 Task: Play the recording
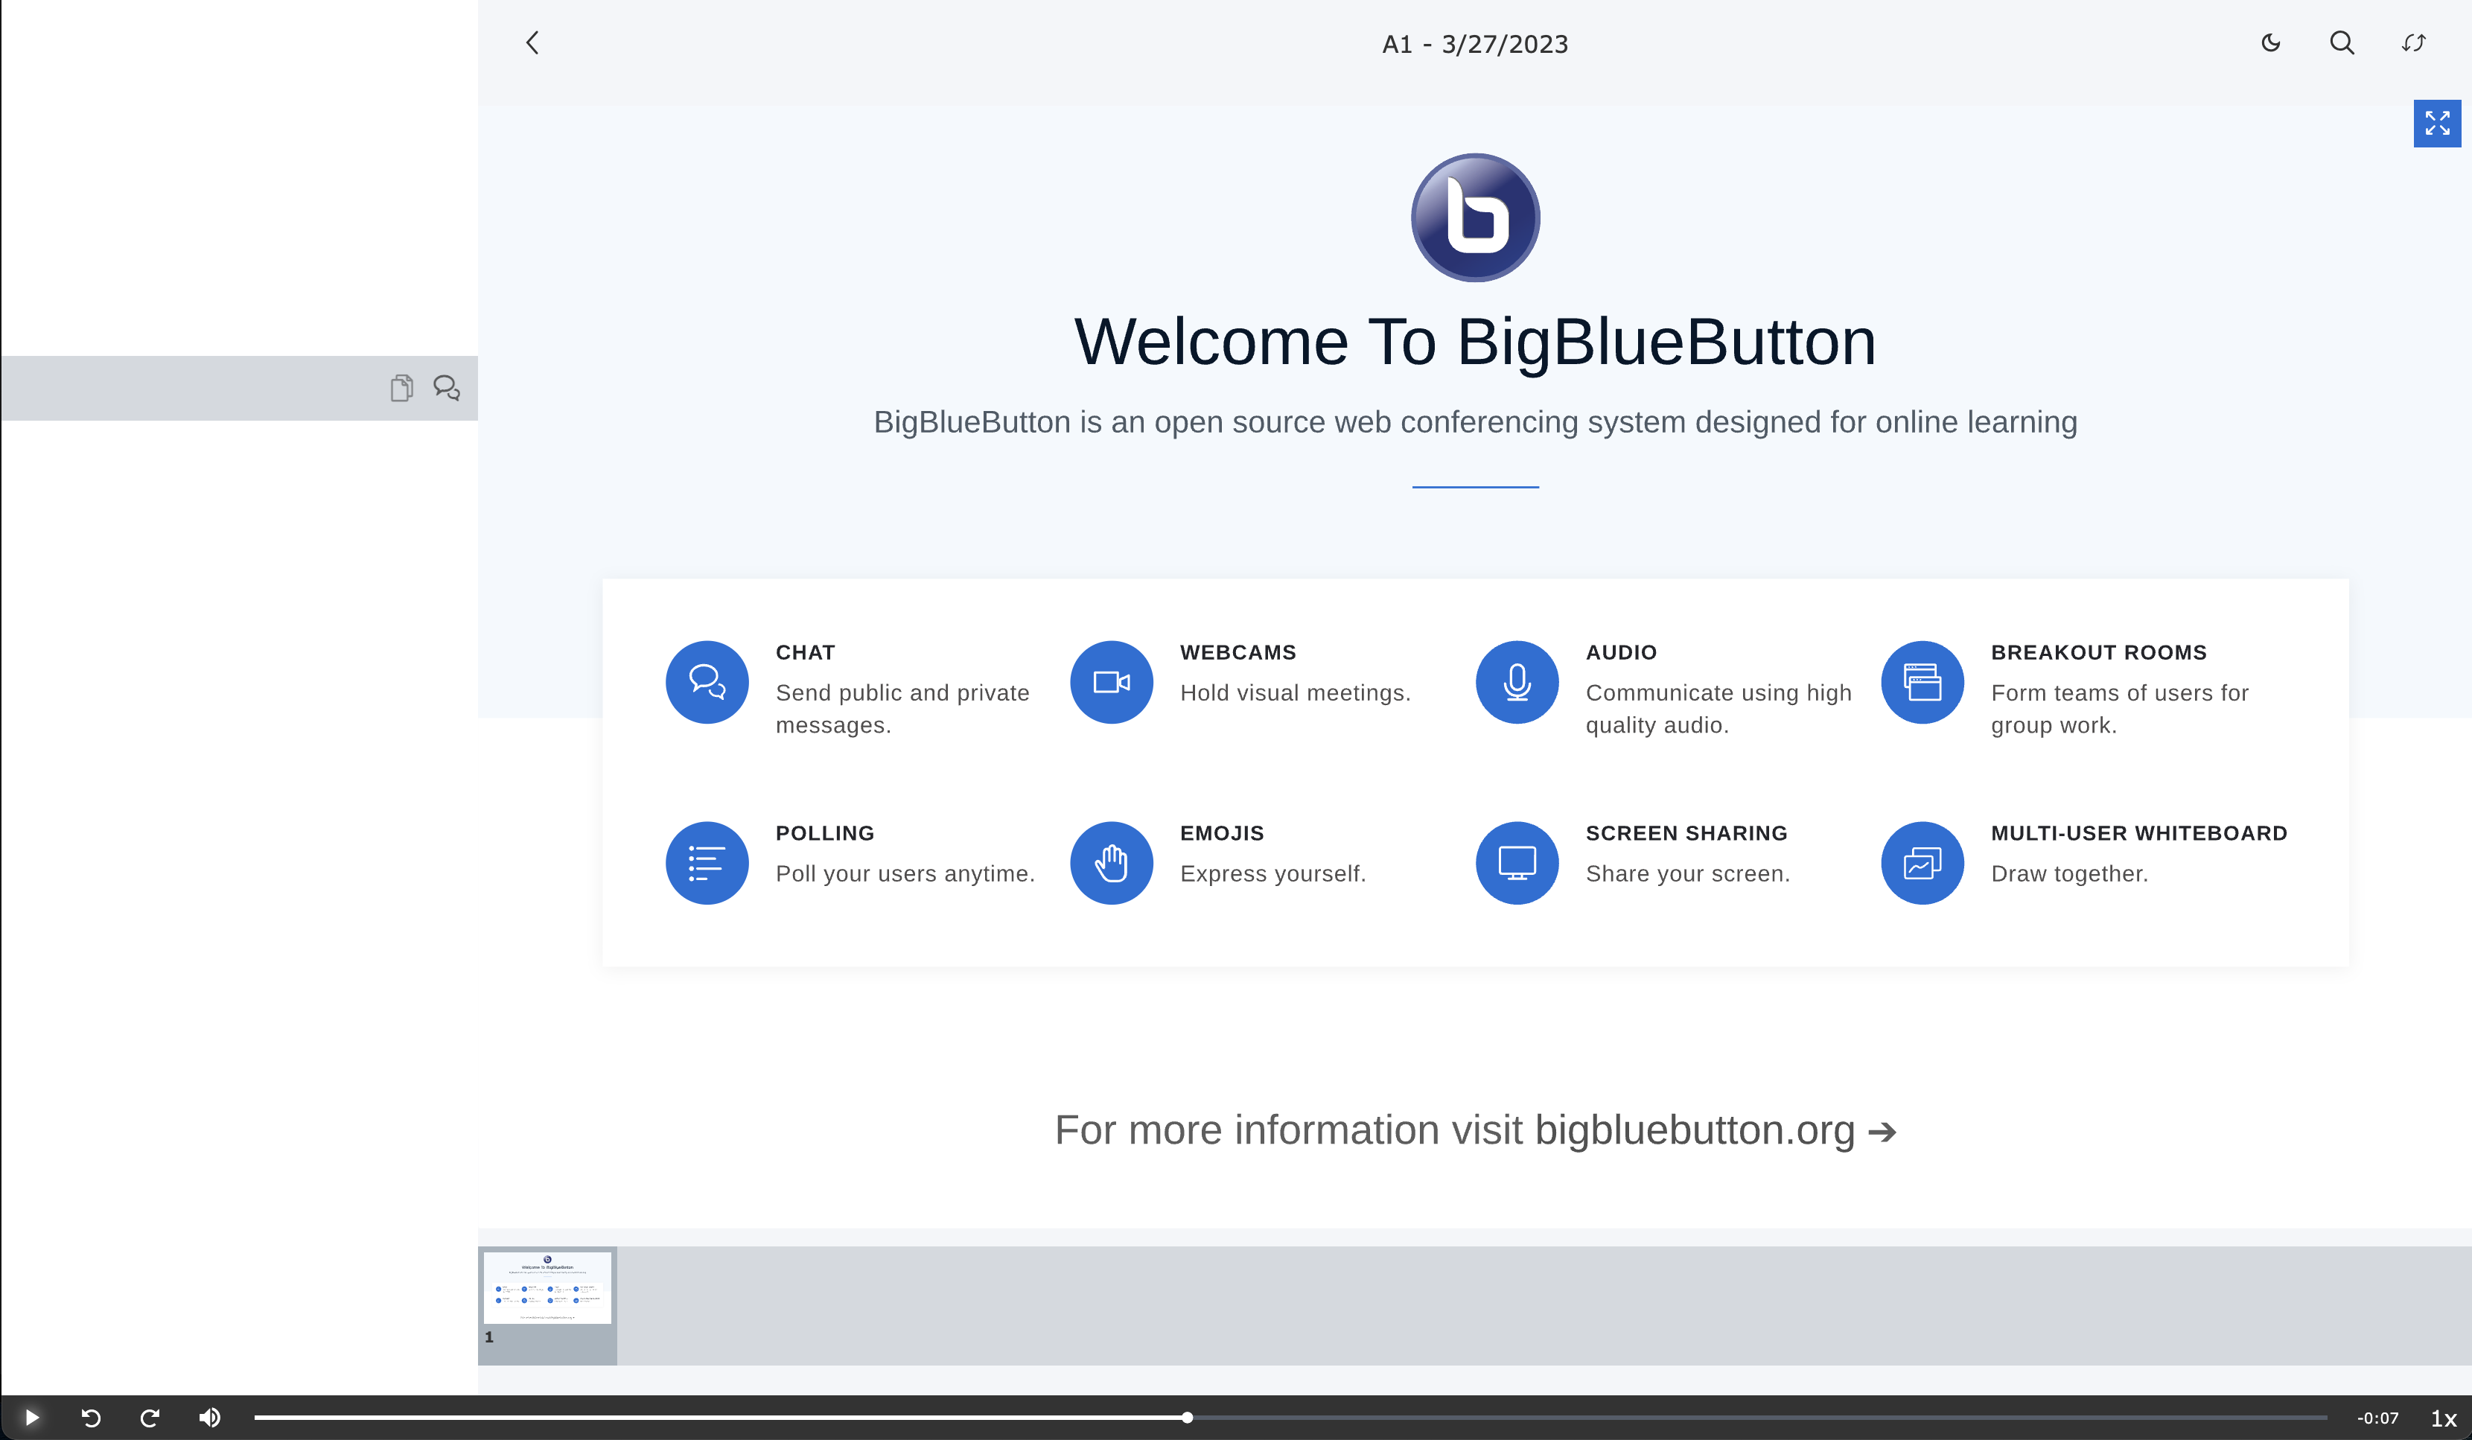31,1418
